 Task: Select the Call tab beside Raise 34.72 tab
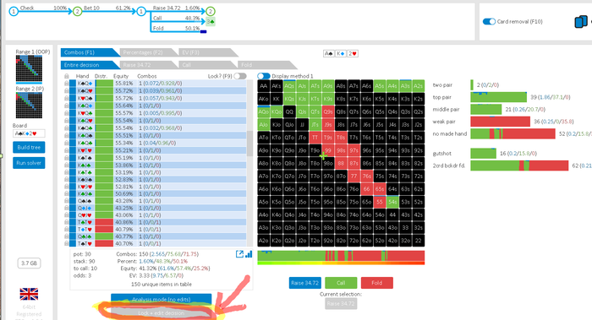click(x=208, y=65)
